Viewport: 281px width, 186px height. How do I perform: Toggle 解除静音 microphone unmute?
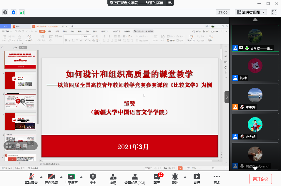click(x=31, y=178)
